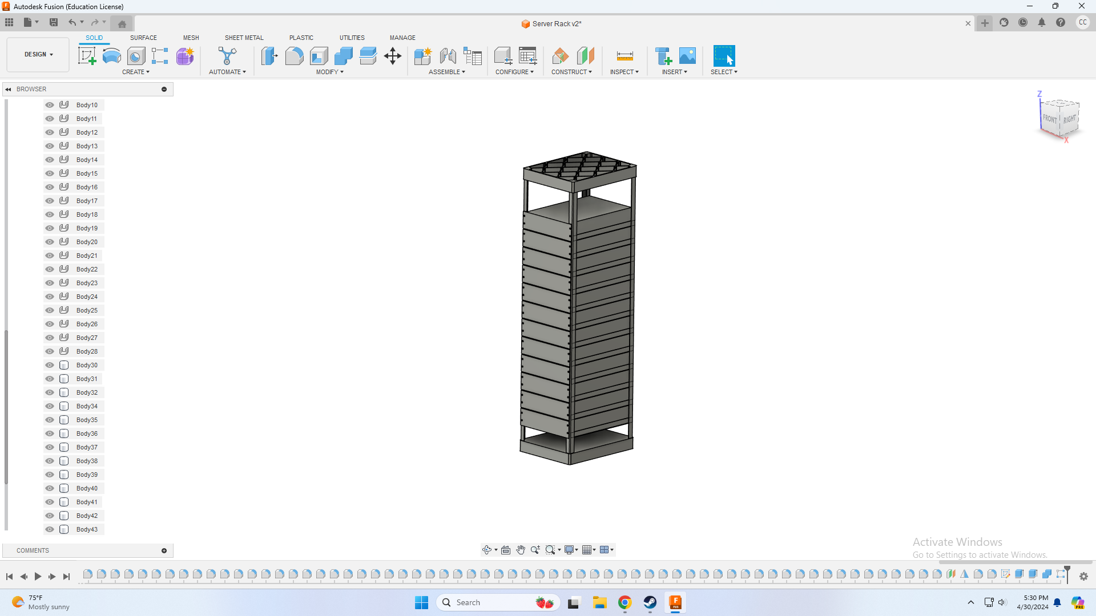Switch to the SHEET METAL tab
1096x616 pixels.
tap(244, 38)
